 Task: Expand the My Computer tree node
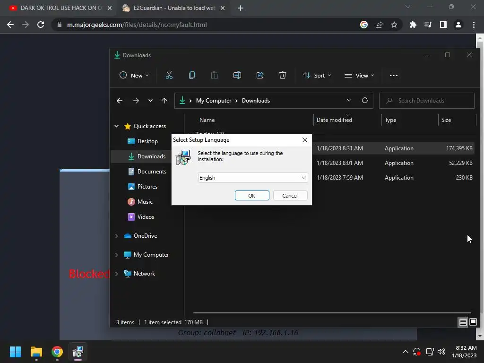coord(117,255)
